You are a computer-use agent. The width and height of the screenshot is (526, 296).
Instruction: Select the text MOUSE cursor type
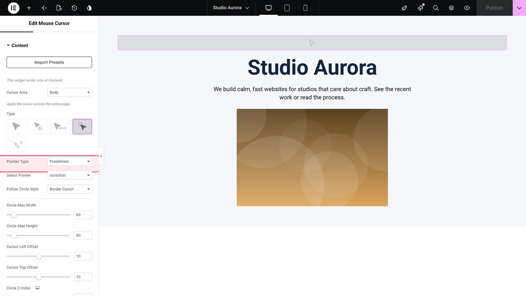pos(60,127)
